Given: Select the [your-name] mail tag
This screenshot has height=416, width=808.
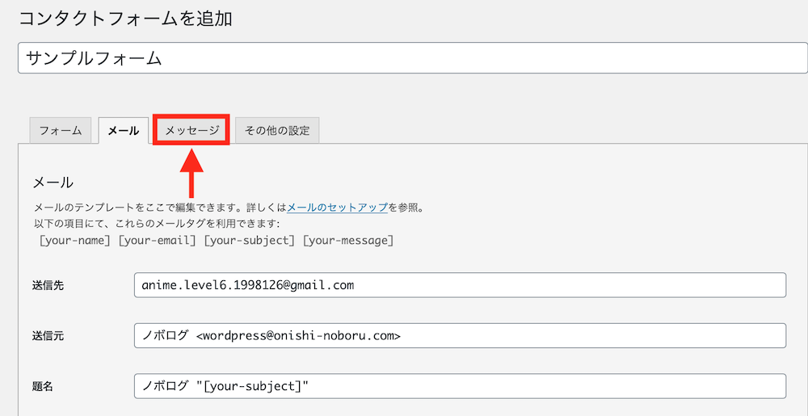Looking at the screenshot, I should (74, 241).
